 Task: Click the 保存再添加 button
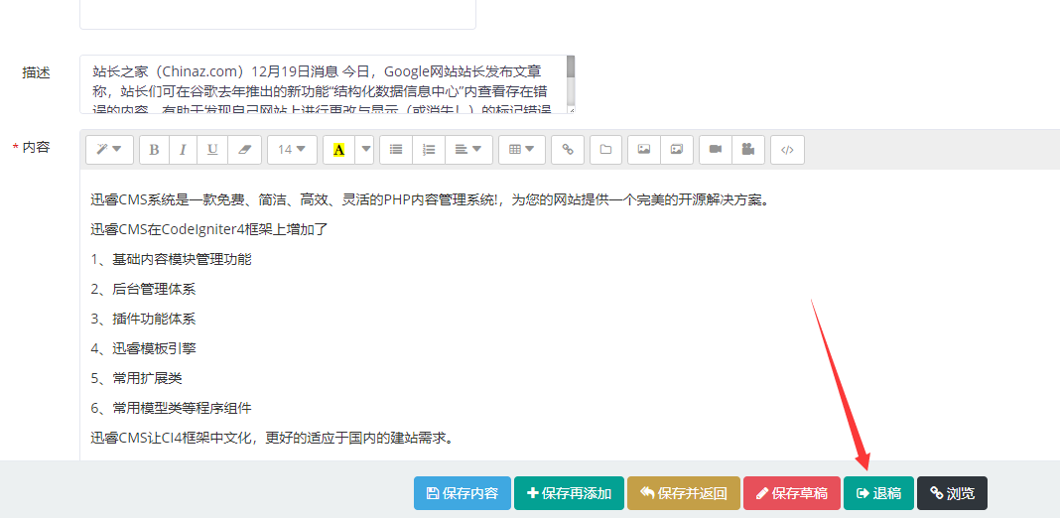(x=570, y=493)
